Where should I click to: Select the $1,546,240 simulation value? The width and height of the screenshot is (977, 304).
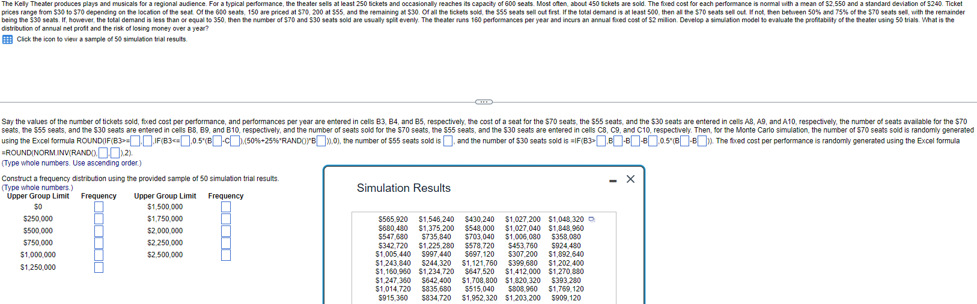(x=436, y=219)
